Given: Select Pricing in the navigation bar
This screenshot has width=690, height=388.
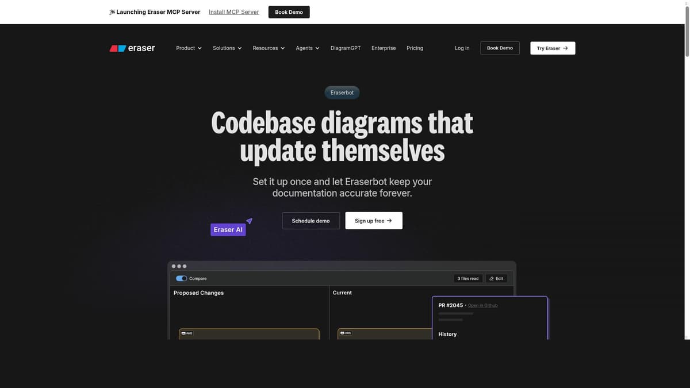Looking at the screenshot, I should 415,48.
